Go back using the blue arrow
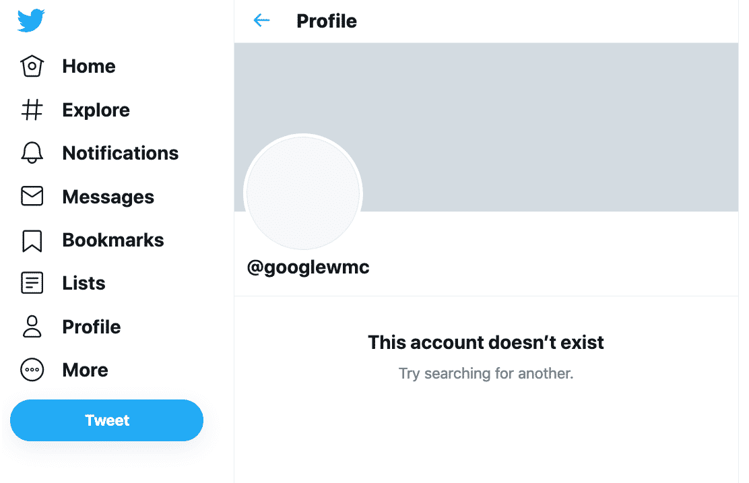The image size is (749, 483). (x=261, y=20)
